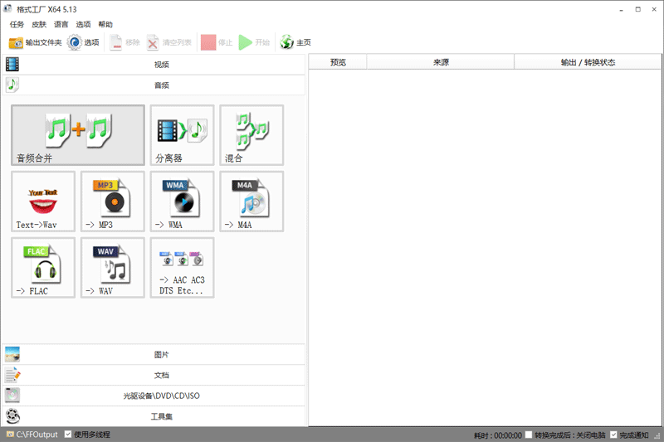
Task: Expand the 光驱设备\DVD\CD\ISO category
Action: tap(154, 396)
